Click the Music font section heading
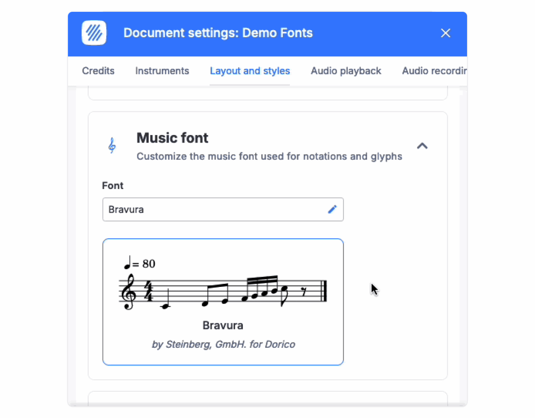 pyautogui.click(x=172, y=138)
